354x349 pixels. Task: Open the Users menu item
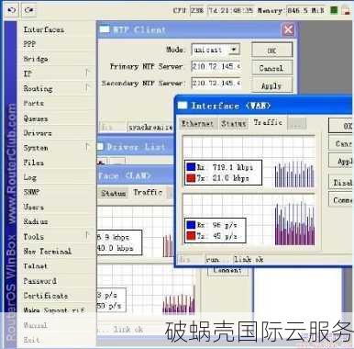click(34, 207)
